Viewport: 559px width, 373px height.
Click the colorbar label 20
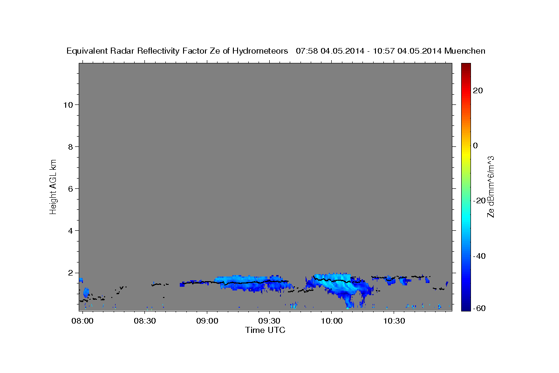point(478,90)
